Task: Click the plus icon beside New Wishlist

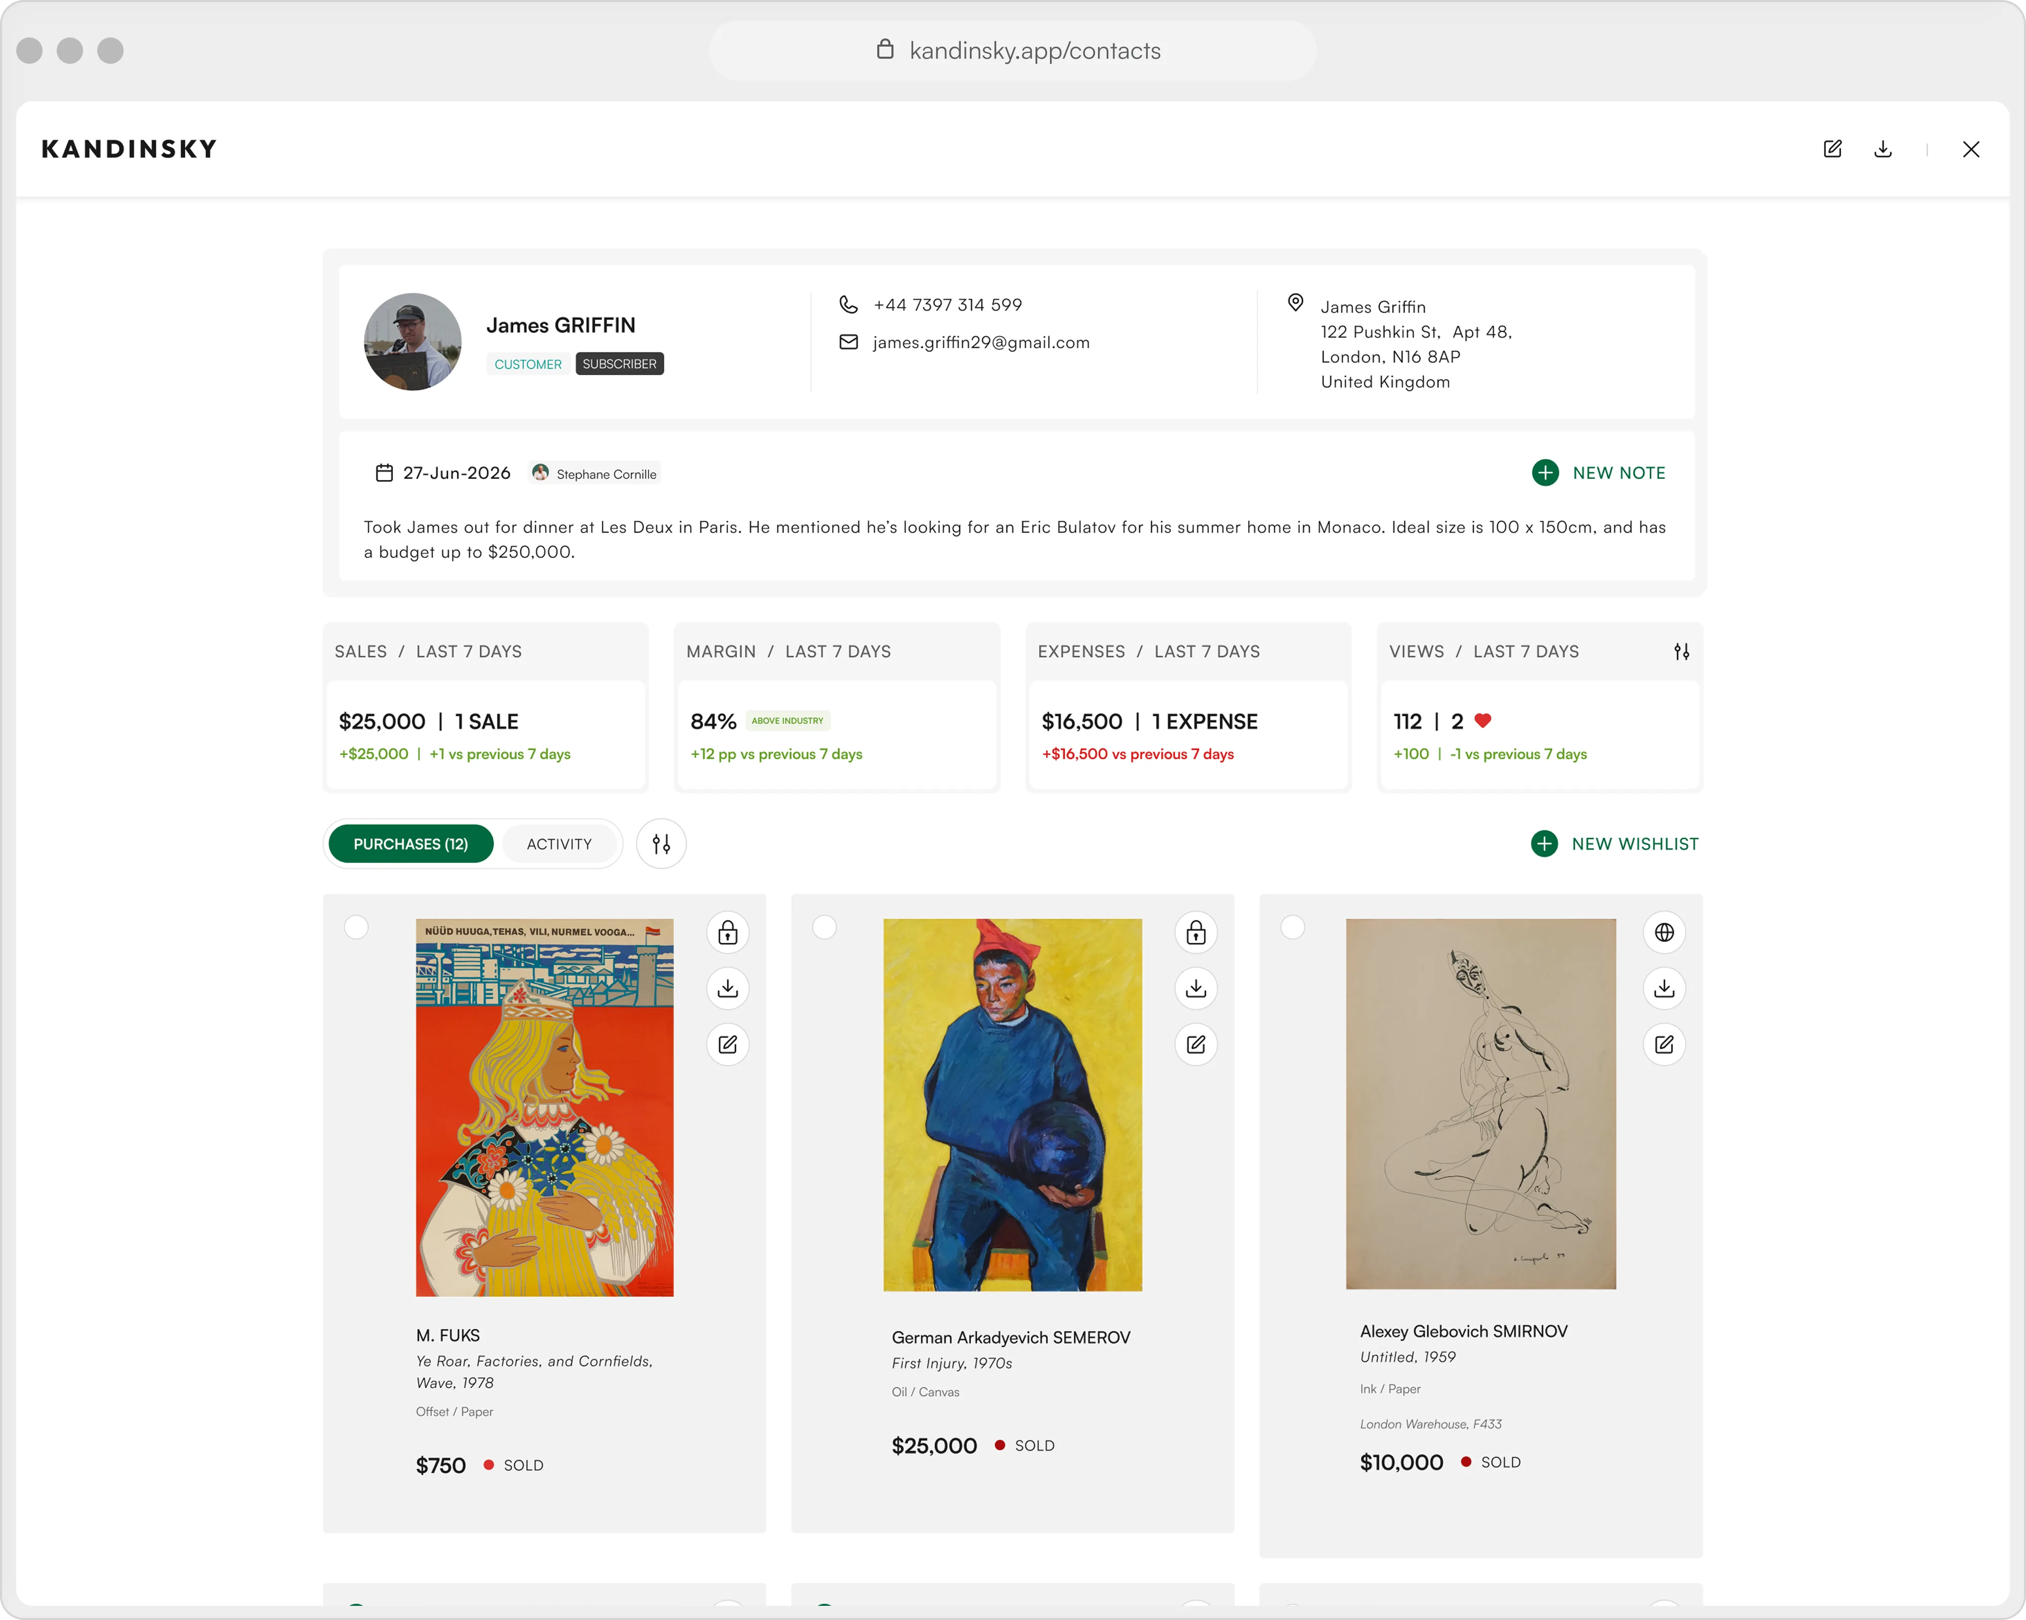Action: pyautogui.click(x=1544, y=843)
